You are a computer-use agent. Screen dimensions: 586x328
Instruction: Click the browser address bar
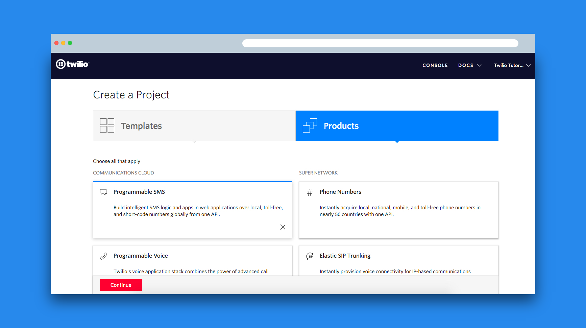380,43
